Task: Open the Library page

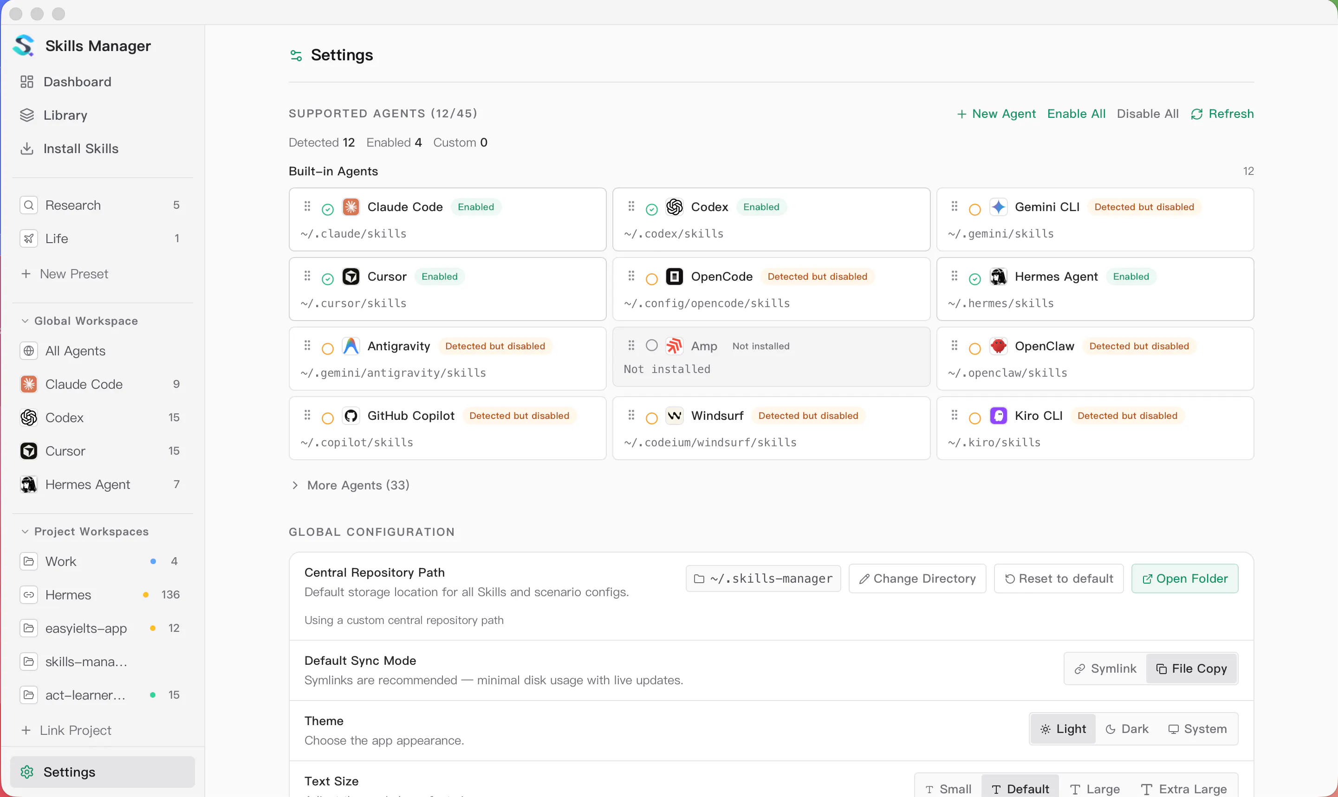Action: point(102,115)
